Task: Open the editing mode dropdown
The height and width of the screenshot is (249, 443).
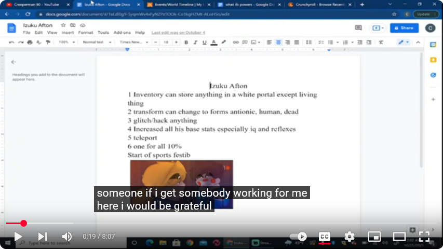Action: pos(404,43)
